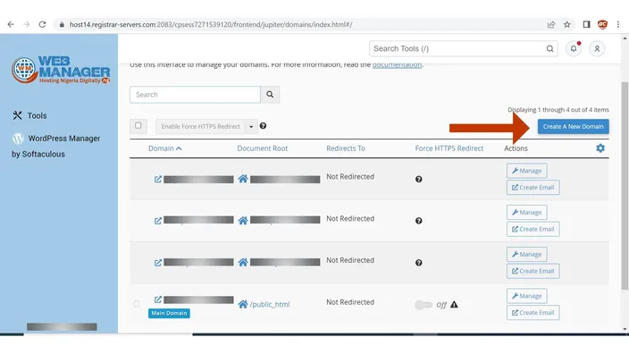Go back with the browser back arrow

pyautogui.click(x=11, y=24)
